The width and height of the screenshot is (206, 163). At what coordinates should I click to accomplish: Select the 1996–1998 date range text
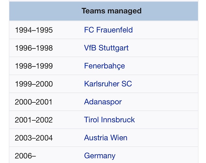point(34,48)
